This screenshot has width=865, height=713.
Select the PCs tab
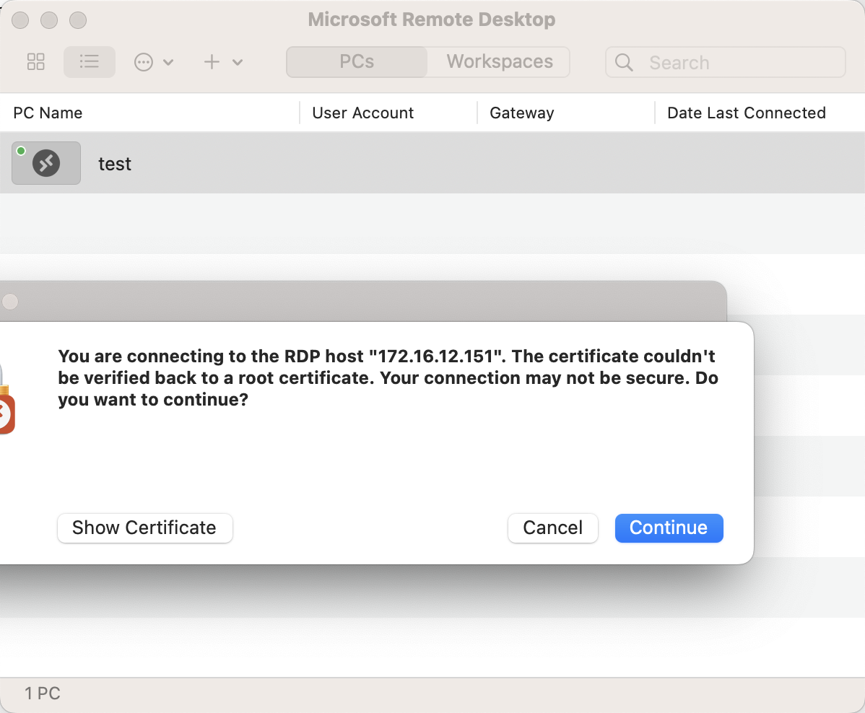click(x=357, y=62)
